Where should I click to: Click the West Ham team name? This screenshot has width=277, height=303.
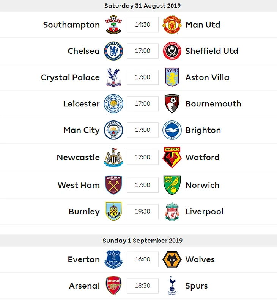pyautogui.click(x=79, y=185)
